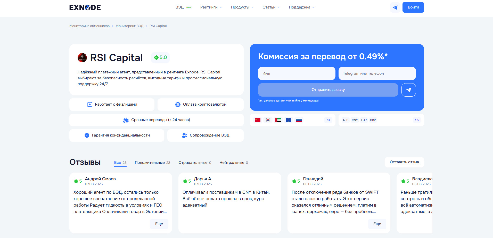Viewport: 493px width, 238px height.
Task: Click the South Korea flag icon
Action: pyautogui.click(x=268, y=120)
